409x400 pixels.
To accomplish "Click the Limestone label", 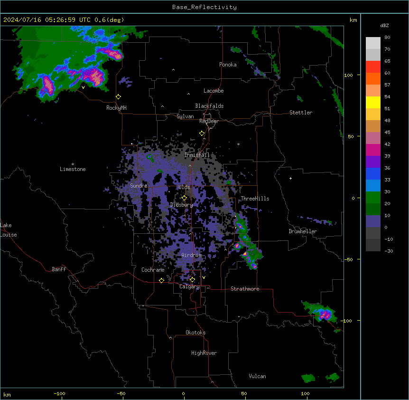I will (73, 169).
